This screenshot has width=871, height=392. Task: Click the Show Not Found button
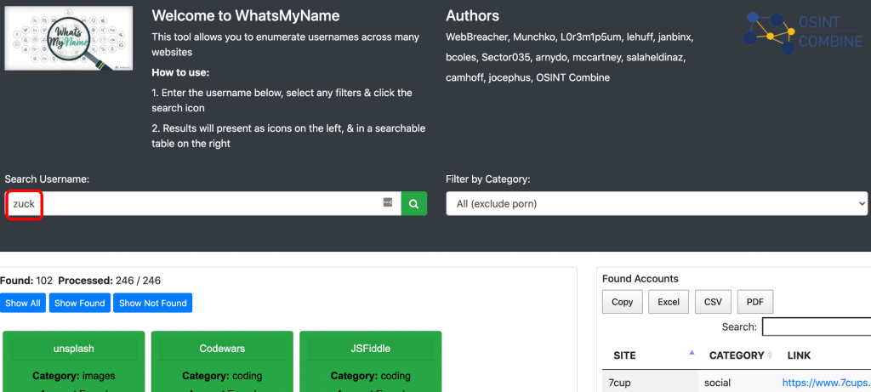click(x=153, y=304)
